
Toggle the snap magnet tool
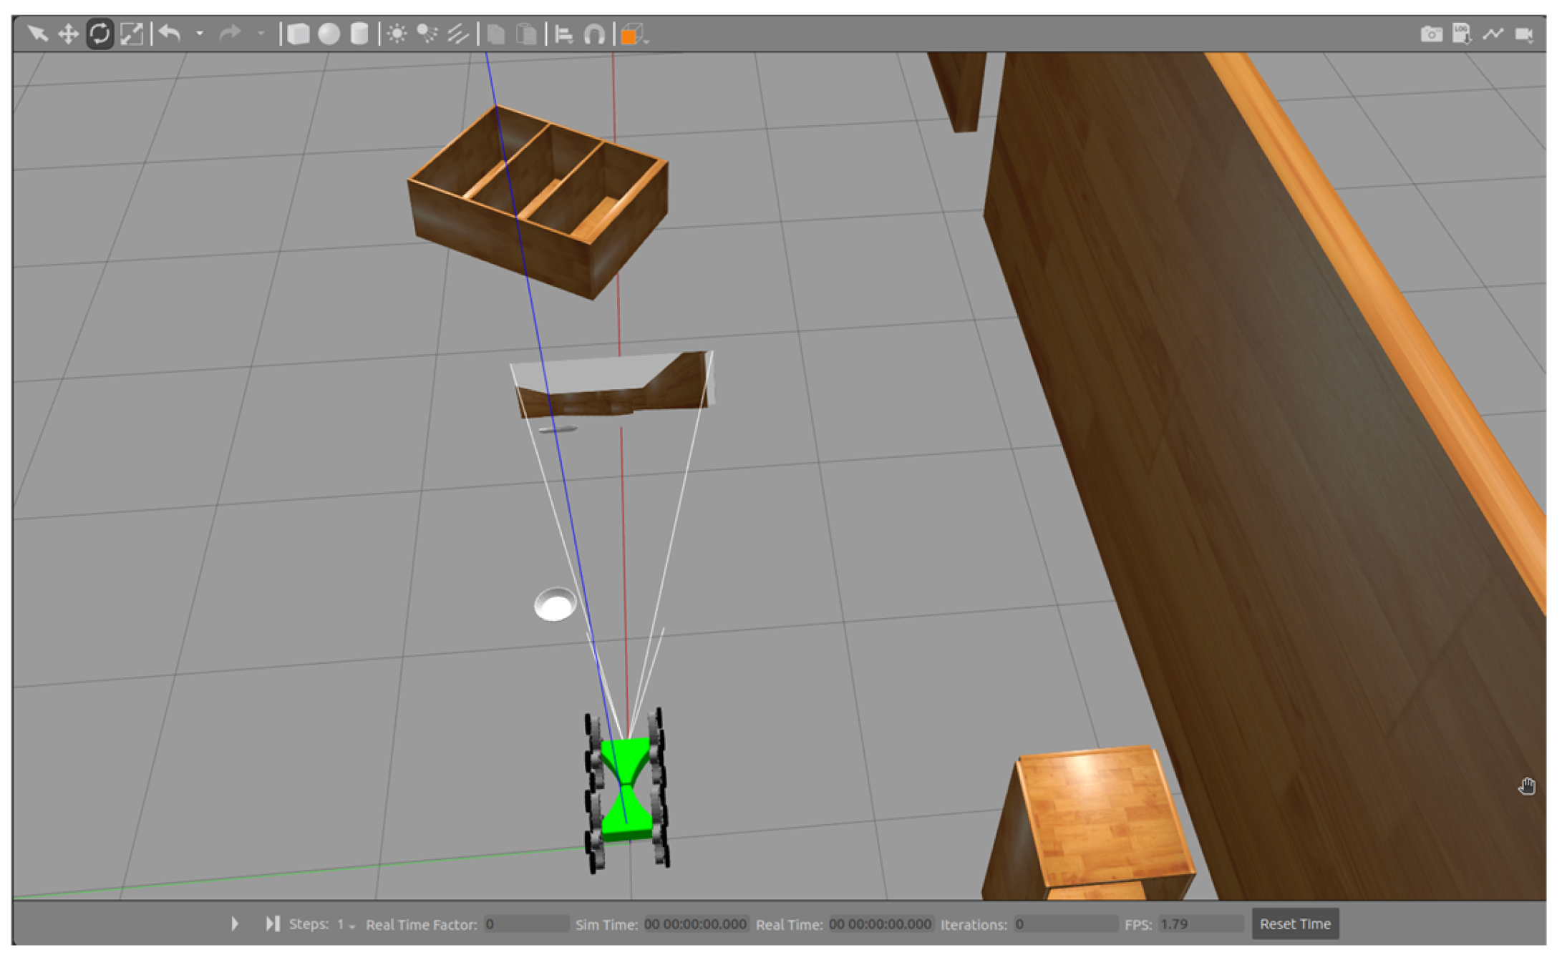594,34
